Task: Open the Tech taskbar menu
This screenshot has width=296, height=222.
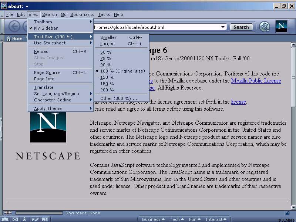Action: pyautogui.click(x=176, y=219)
